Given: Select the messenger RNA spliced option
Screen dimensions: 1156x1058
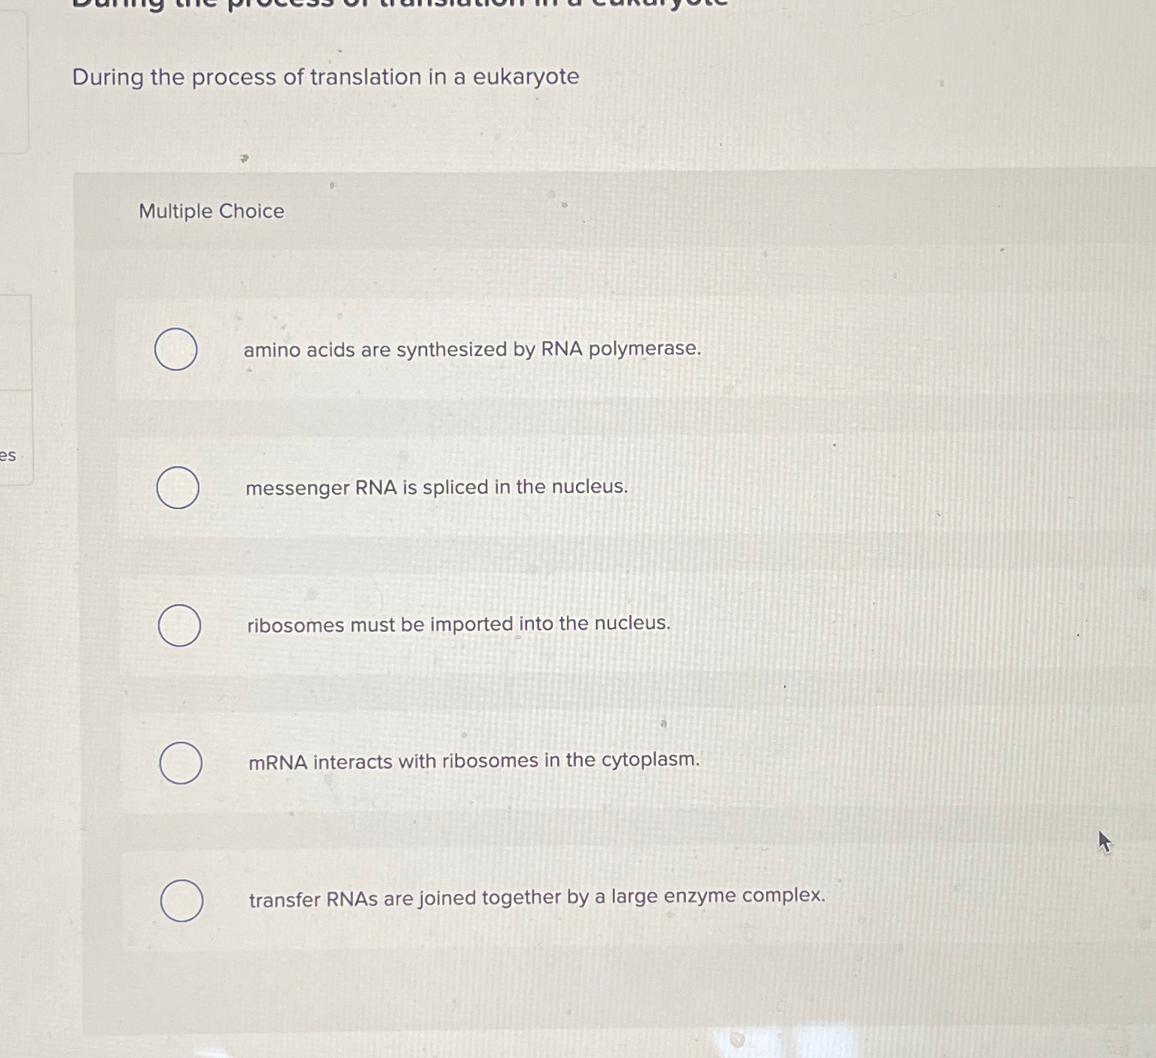Looking at the screenshot, I should pos(176,489).
